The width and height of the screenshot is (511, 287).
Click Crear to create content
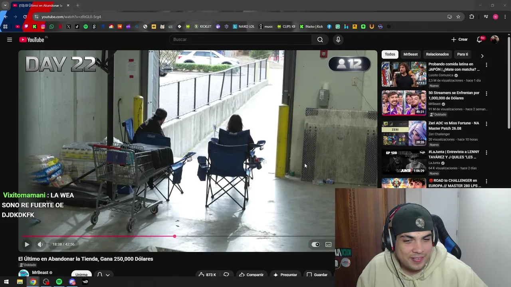(x=459, y=39)
